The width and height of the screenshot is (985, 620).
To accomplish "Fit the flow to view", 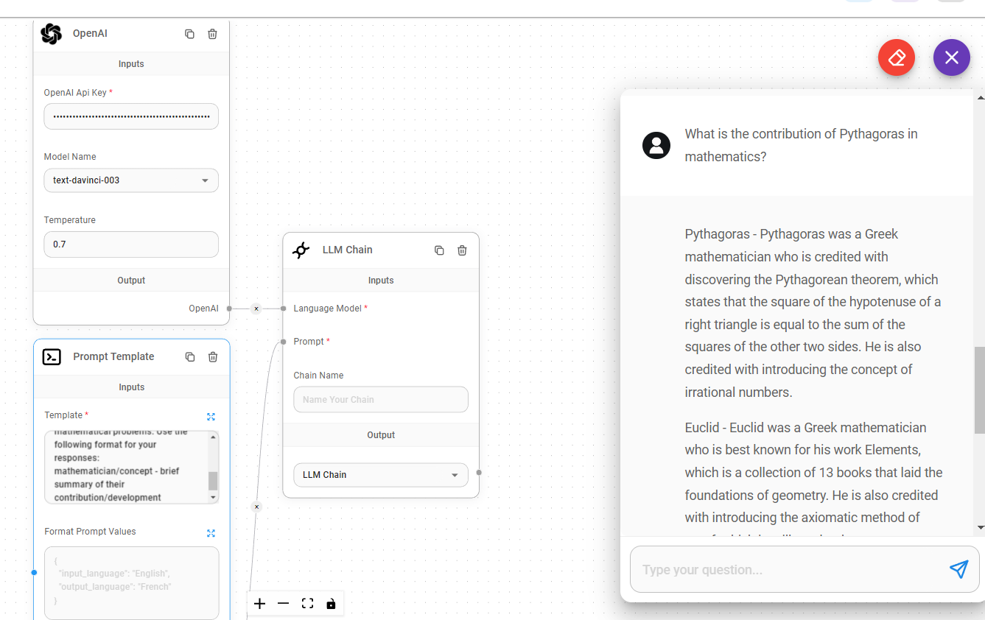I will (307, 603).
